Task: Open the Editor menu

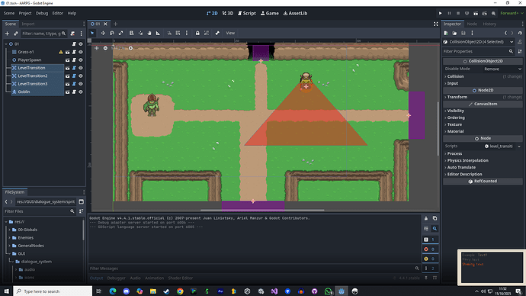Action: [58, 14]
